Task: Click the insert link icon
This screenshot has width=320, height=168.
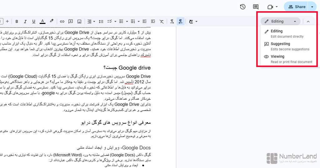Action: [x=62, y=22]
